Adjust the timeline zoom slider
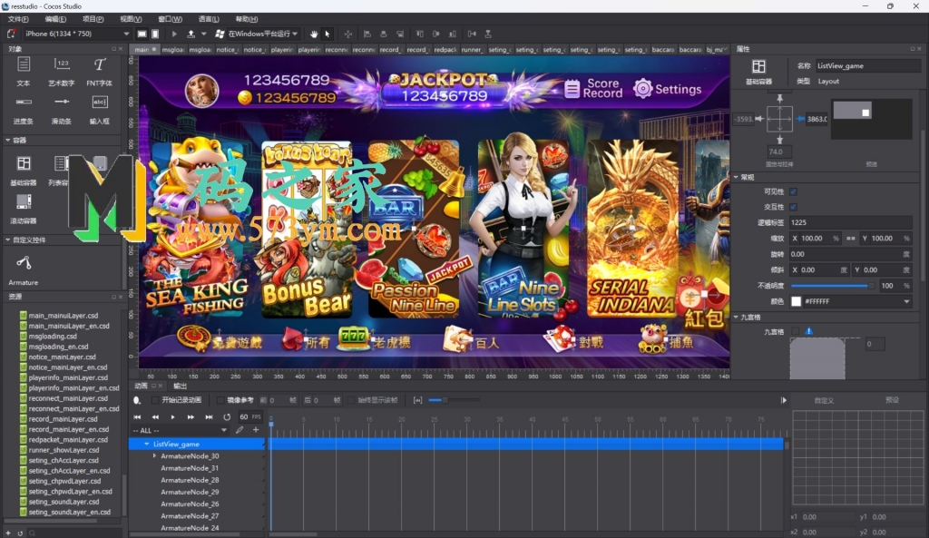Screen dimensions: 929x538 [x=454, y=400]
